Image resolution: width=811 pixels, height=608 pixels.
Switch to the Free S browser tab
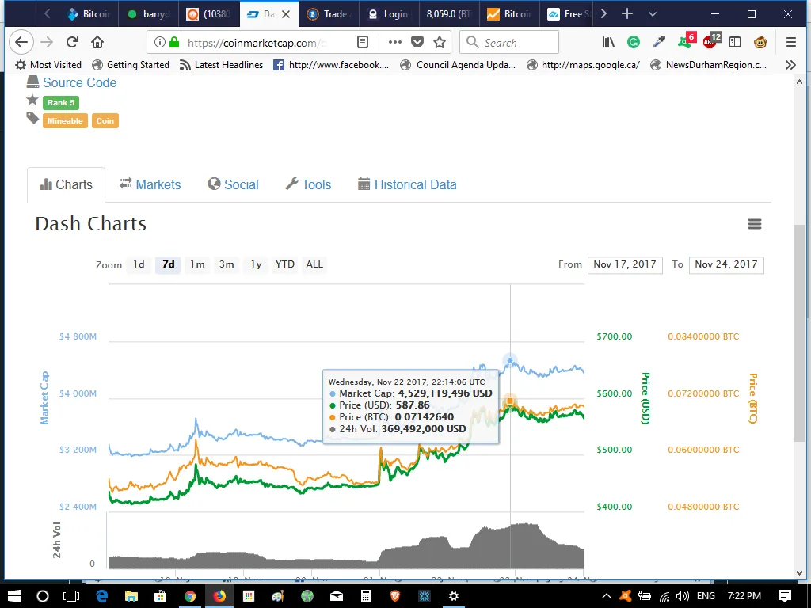coord(569,14)
